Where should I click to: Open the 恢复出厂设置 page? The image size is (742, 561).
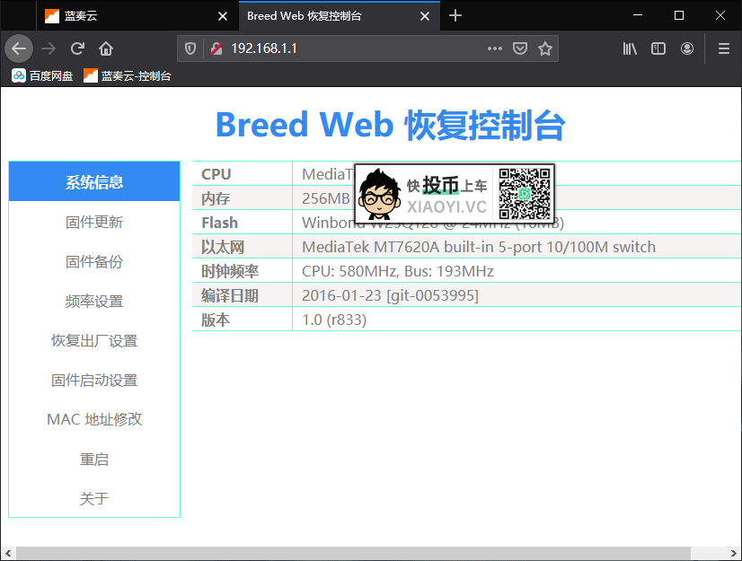[93, 340]
